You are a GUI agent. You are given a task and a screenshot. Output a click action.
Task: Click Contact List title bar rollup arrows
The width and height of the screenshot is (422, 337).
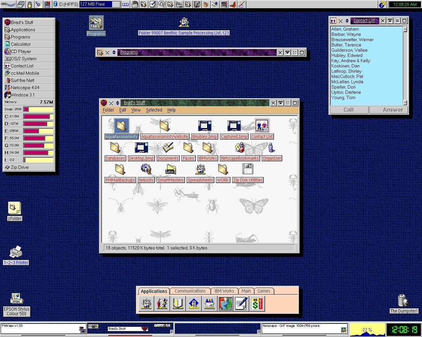coord(347,21)
